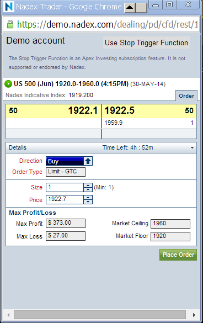The width and height of the screenshot is (203, 323).
Task: Increase Price using the up stepper arrow
Action: click(x=88, y=197)
